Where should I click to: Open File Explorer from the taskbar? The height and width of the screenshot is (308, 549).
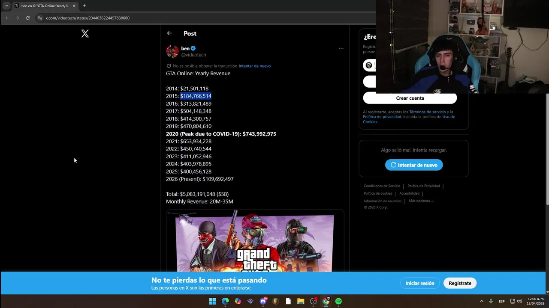tap(301, 301)
